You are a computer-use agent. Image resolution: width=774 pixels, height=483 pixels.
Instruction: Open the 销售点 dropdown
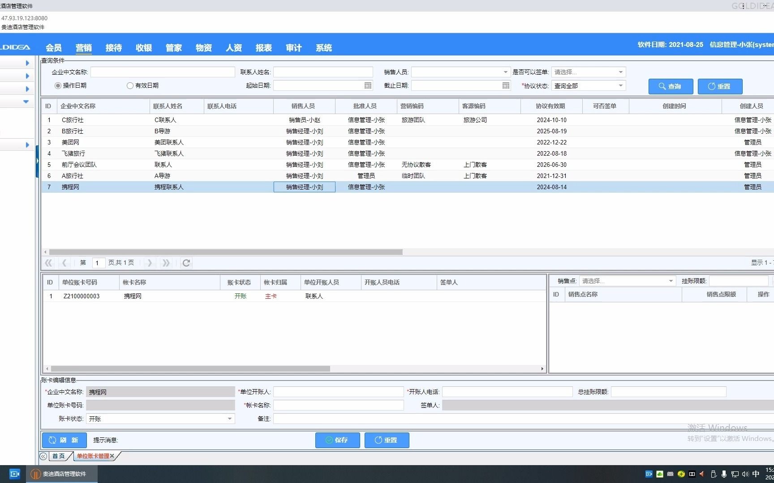click(x=671, y=281)
